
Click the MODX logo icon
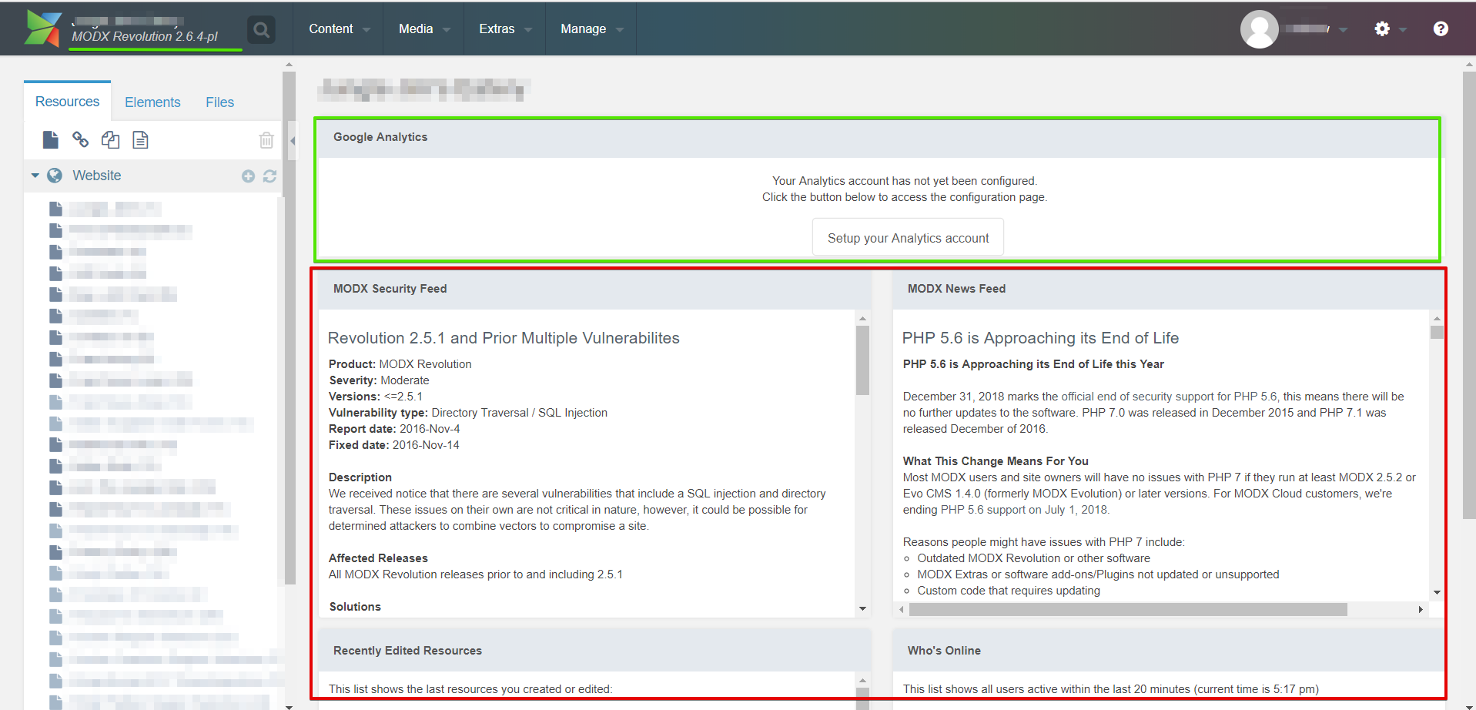[x=43, y=28]
